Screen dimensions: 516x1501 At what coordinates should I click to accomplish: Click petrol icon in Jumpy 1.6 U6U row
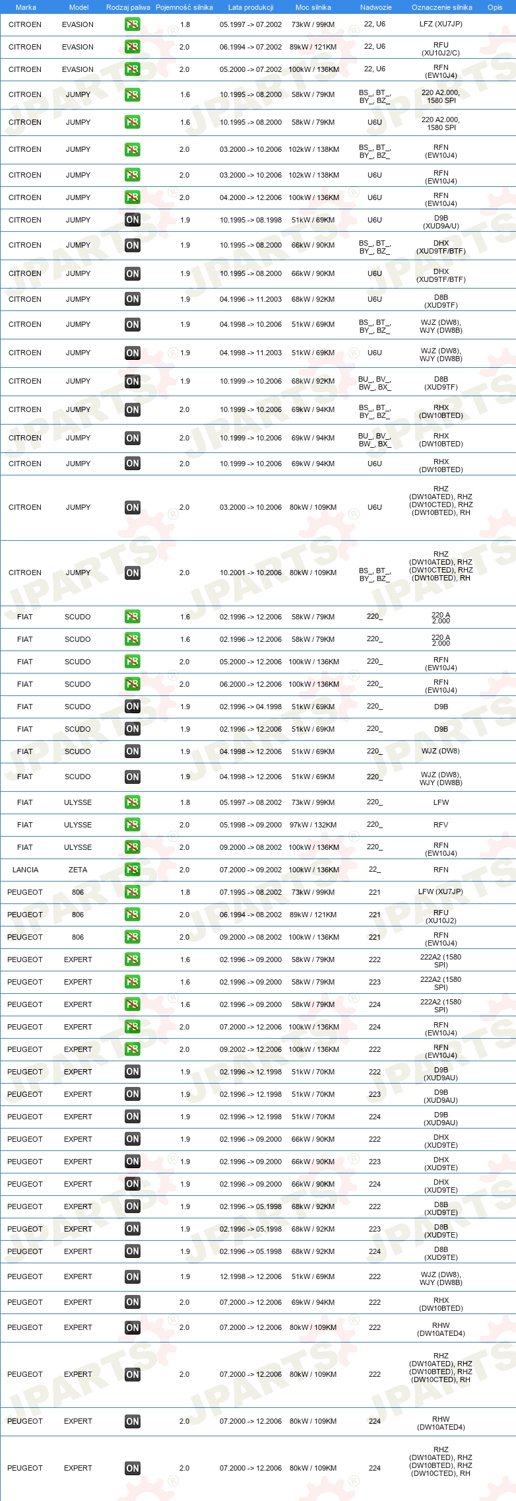pyautogui.click(x=132, y=122)
